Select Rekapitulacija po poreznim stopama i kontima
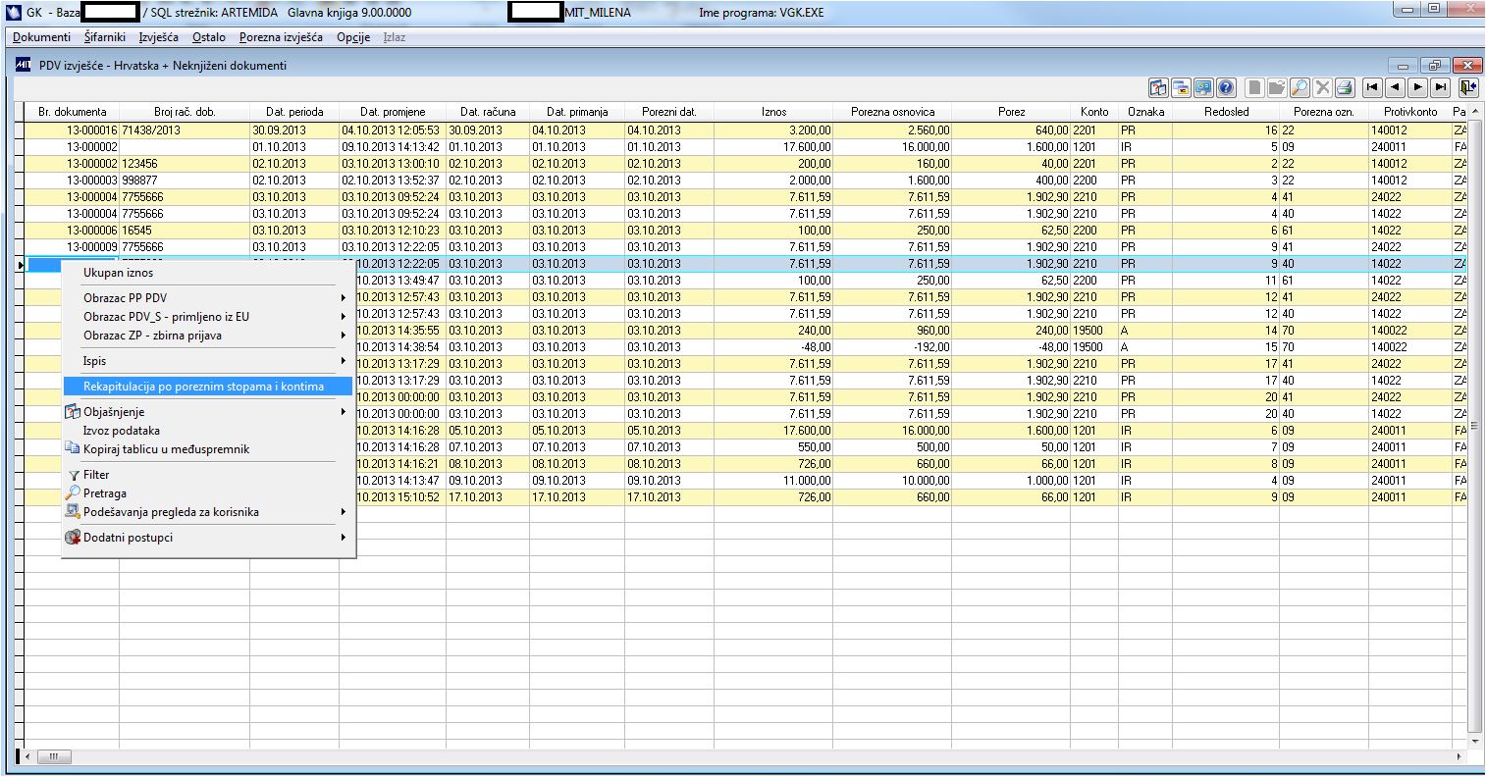The image size is (1486, 777). [208, 387]
